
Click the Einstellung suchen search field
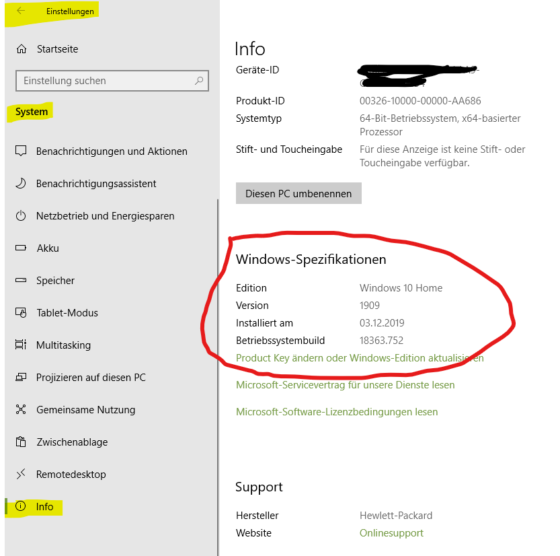(x=112, y=81)
